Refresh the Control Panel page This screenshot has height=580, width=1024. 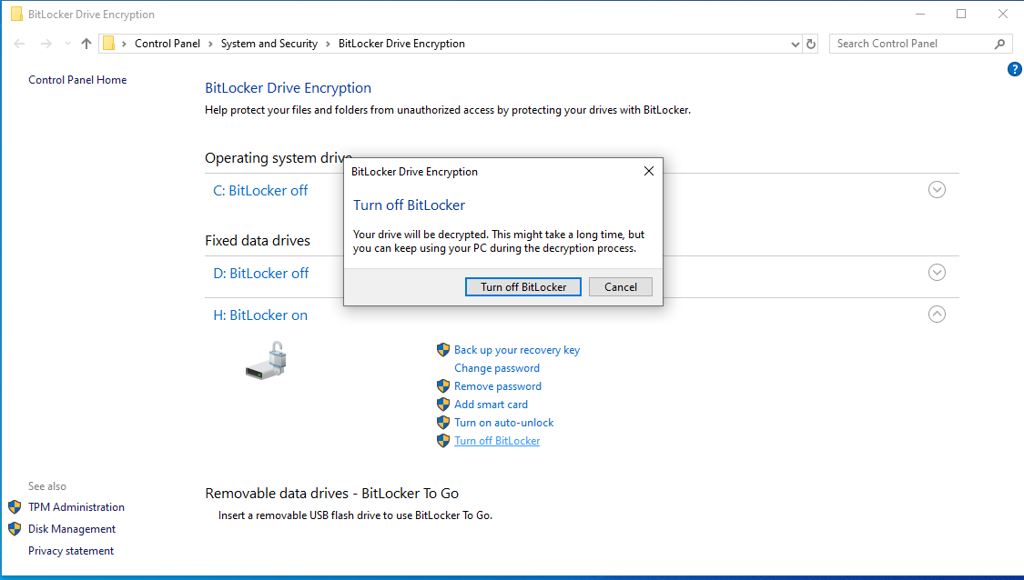click(810, 45)
